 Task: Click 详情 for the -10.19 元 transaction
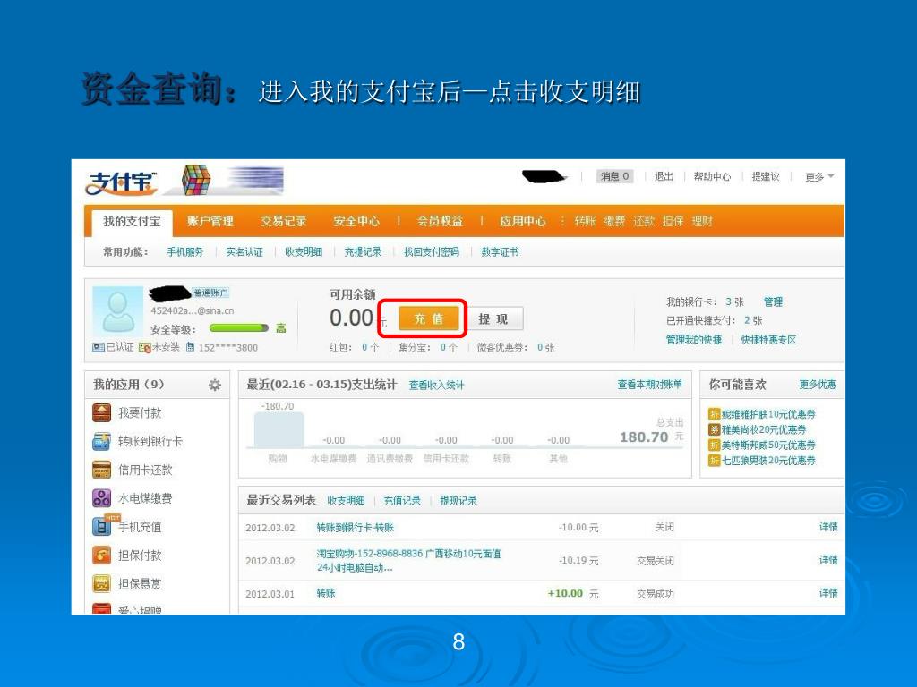tap(828, 560)
